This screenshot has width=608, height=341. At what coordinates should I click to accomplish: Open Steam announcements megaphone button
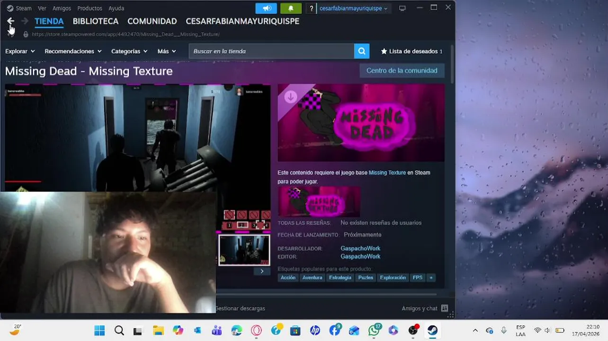click(266, 8)
